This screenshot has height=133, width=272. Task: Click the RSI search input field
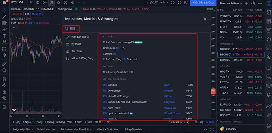(x=136, y=29)
